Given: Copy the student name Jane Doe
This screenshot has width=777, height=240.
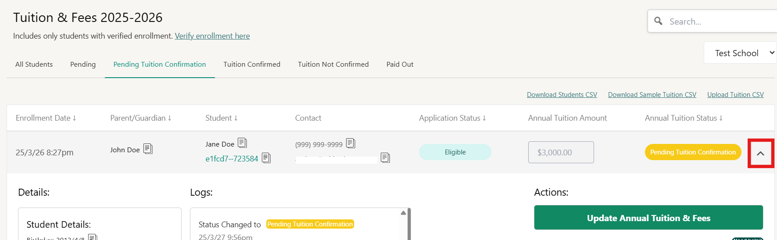Looking at the screenshot, I should point(242,143).
